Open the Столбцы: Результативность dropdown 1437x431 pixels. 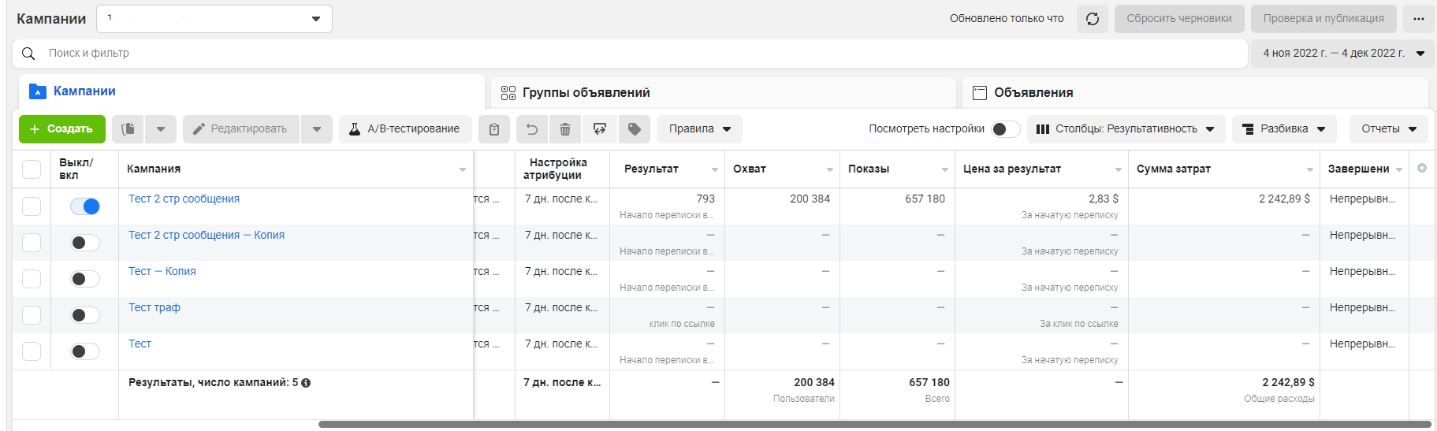tap(1126, 129)
